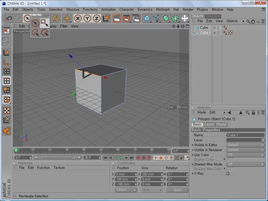
Task: Open the Use Color dropdown
Action: click(x=245, y=155)
